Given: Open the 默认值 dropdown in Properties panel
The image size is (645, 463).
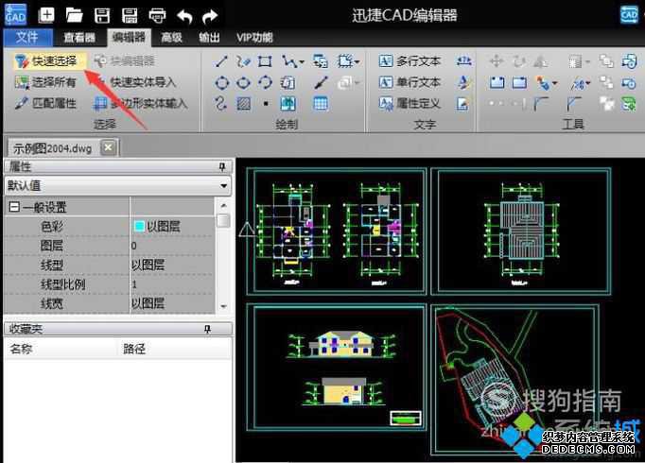Looking at the screenshot, I should point(117,186).
